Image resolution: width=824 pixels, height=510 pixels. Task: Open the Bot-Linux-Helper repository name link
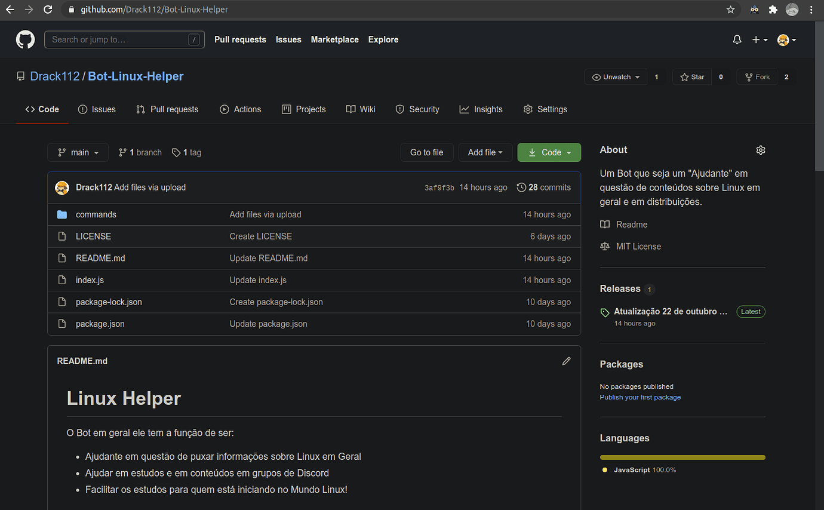(x=136, y=76)
